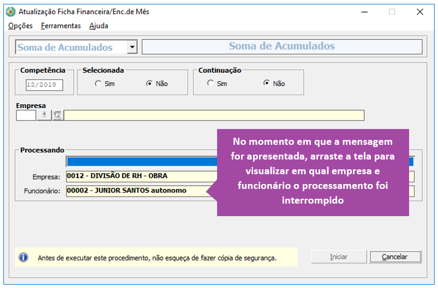This screenshot has width=438, height=288.
Task: Click the Cancelar button
Action: click(x=395, y=257)
